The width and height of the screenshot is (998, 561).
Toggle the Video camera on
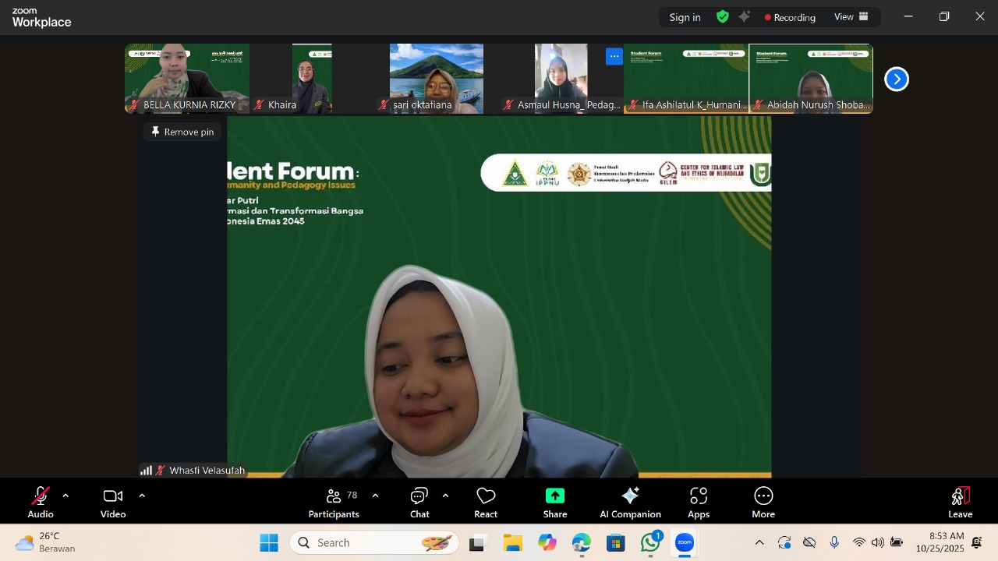pos(113,503)
